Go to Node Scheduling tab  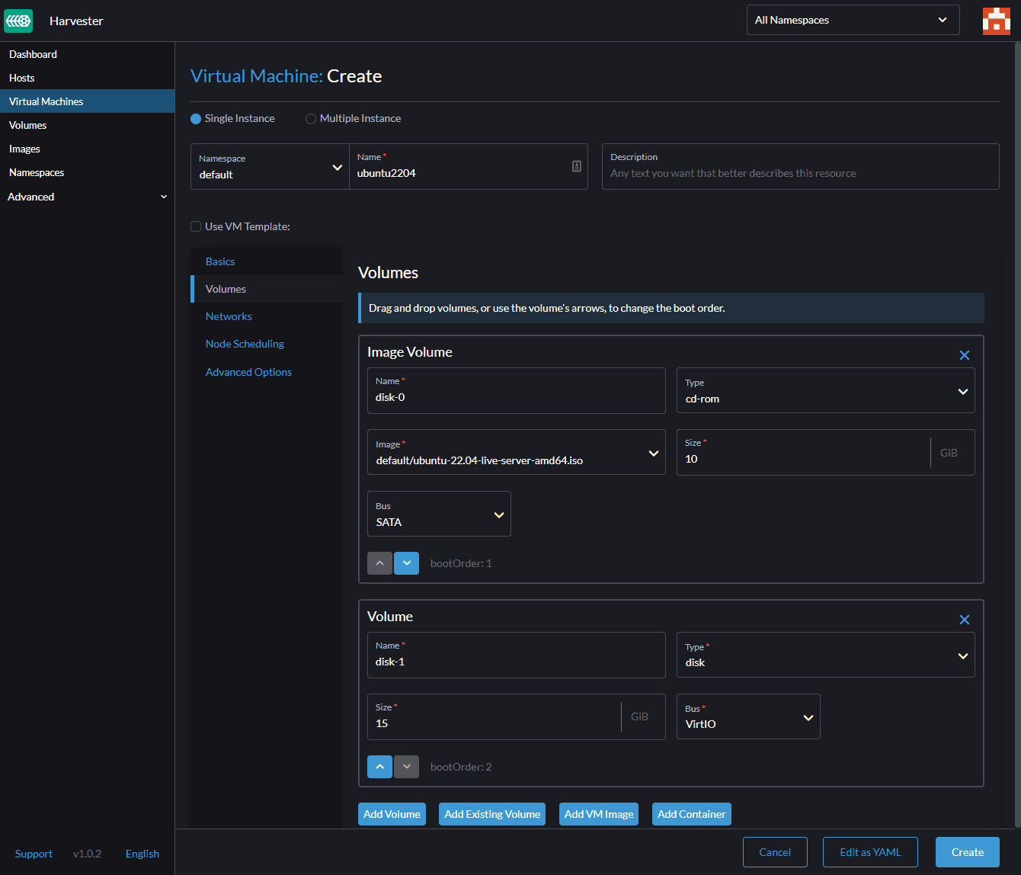(x=245, y=344)
